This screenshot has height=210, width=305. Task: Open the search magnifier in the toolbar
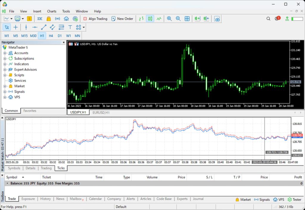(x=268, y=19)
